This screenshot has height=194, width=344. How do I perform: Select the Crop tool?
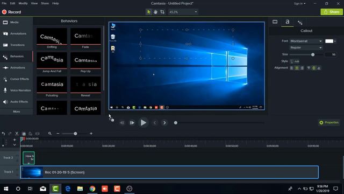click(162, 12)
